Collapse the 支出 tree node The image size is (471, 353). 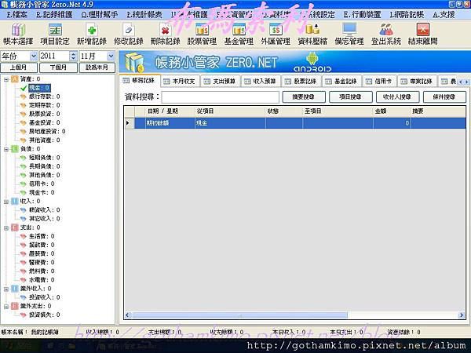click(6, 227)
